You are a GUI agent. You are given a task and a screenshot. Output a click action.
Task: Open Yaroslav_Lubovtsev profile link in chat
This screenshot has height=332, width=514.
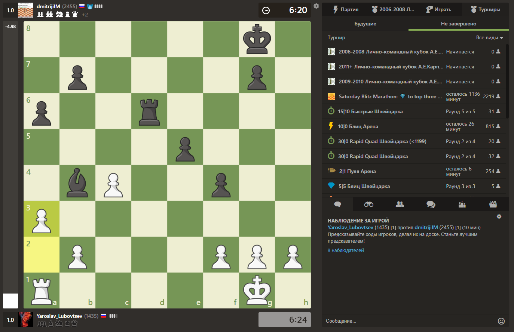click(350, 227)
